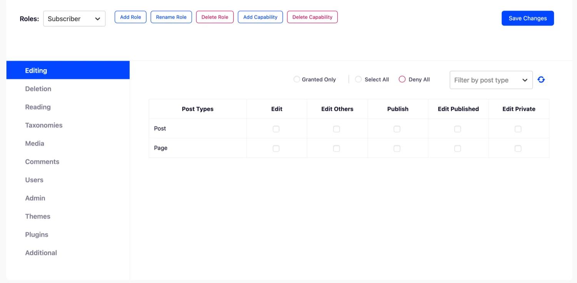Click the Add Capability button
577x283 pixels.
click(260, 17)
